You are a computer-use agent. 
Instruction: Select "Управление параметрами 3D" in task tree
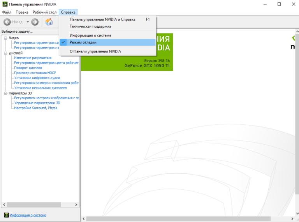37,103
